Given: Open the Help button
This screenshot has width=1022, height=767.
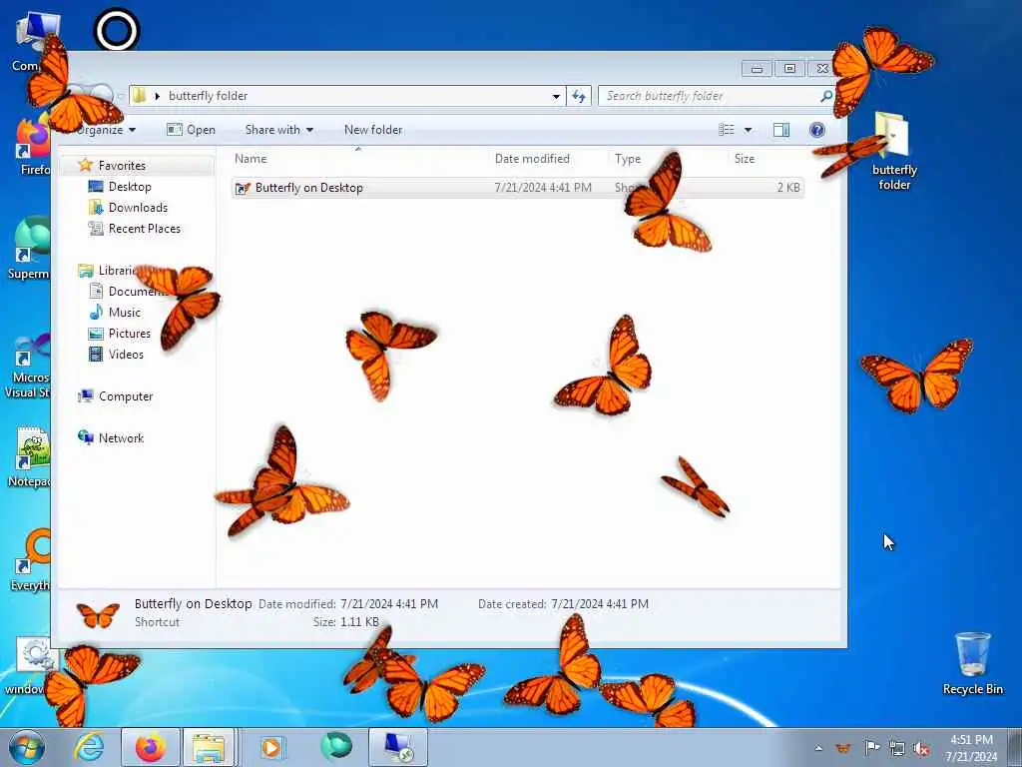Looking at the screenshot, I should [816, 130].
